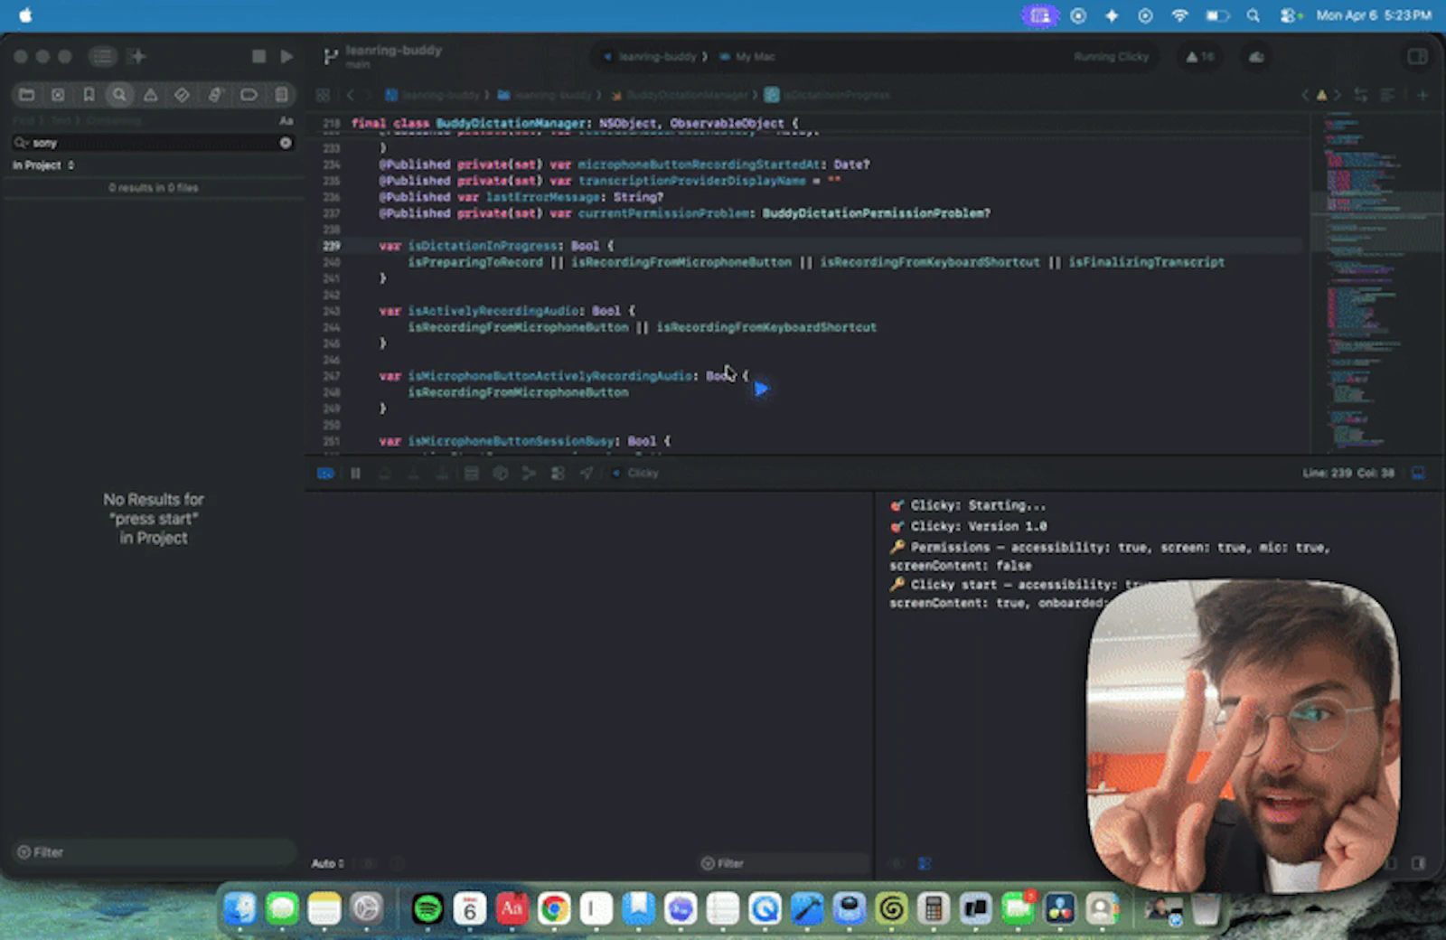1446x940 pixels.
Task: Click the Simulate Location arrow icon
Action: tap(587, 474)
